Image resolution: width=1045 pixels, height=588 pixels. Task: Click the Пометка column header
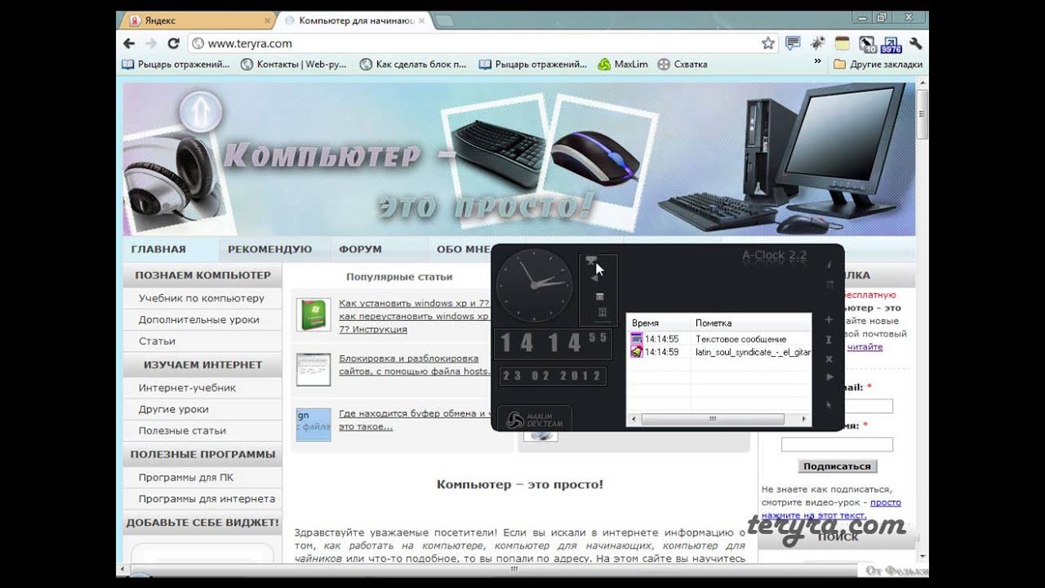click(750, 323)
